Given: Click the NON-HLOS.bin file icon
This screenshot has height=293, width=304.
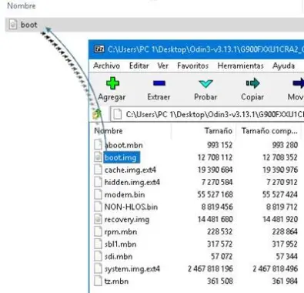Looking at the screenshot, I should coord(98,207).
